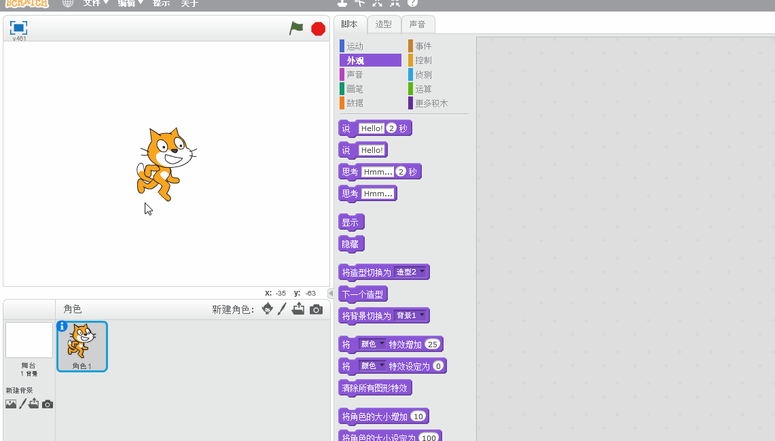This screenshot has width=775, height=441.
Task: Select the 外观 block category
Action: click(x=370, y=60)
